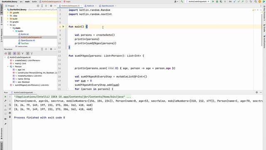Click the undo rollback arrow icon in toolbar
Image resolution: width=266 pixels, height=150 pixels.
251,2
